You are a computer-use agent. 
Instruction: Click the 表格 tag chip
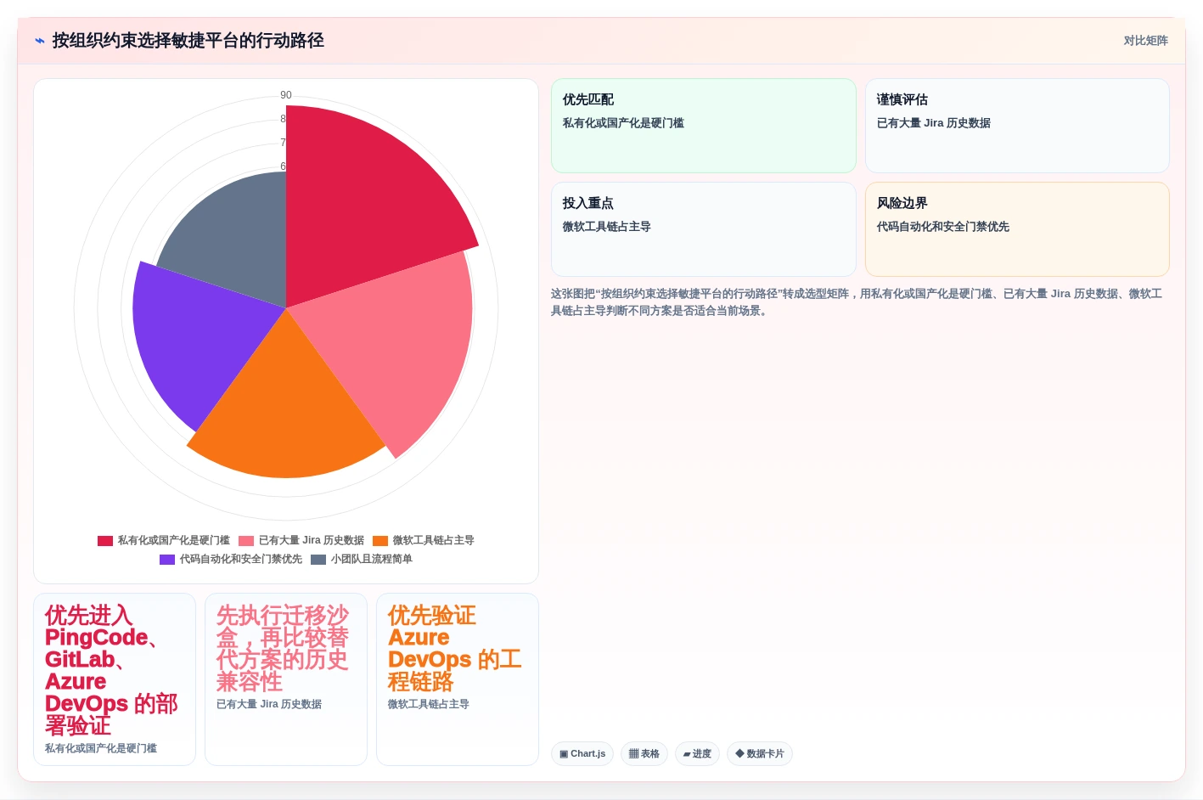click(x=644, y=753)
